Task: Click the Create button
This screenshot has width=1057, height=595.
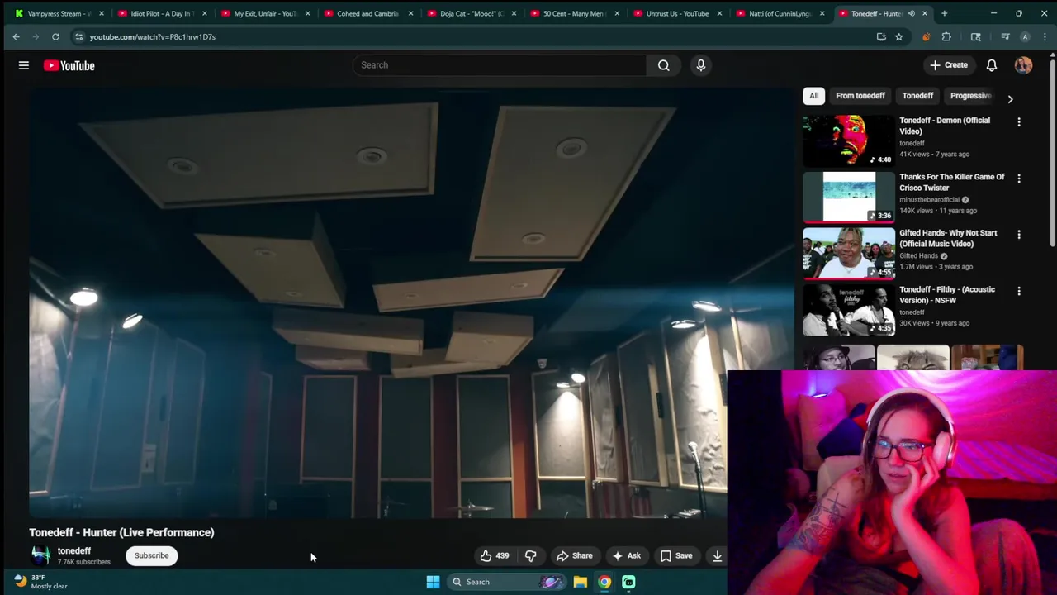Action: point(948,65)
